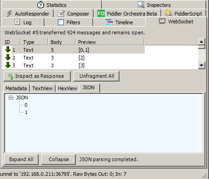Click Type Text cell in row 2
The image size is (209, 179).
pos(28,58)
